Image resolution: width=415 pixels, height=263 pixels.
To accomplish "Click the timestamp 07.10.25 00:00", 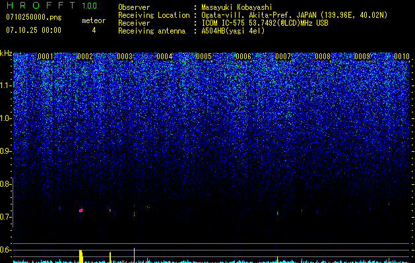I will coord(34,30).
